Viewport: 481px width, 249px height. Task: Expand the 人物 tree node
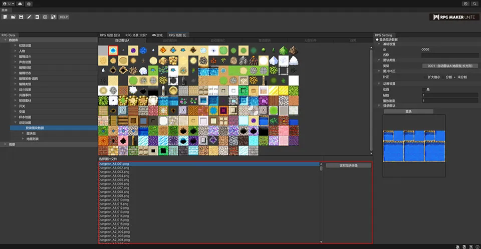(15, 51)
